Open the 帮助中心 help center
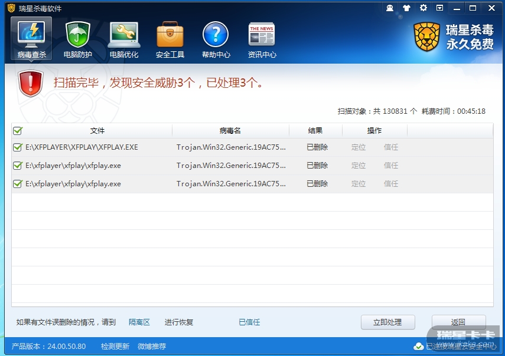The width and height of the screenshot is (505, 356). pyautogui.click(x=216, y=40)
